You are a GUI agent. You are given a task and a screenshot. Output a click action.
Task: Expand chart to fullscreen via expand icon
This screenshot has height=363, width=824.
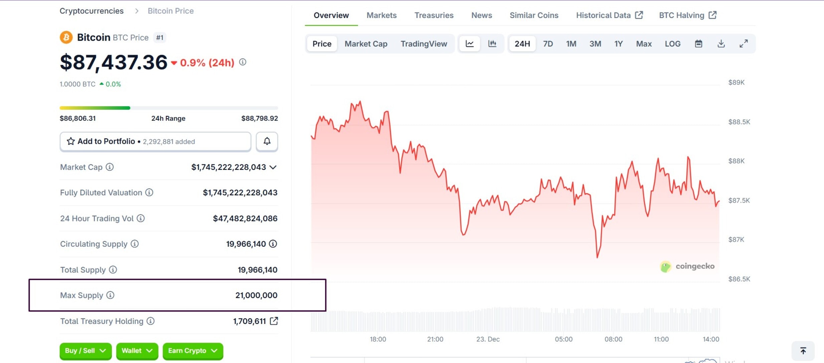coord(744,43)
